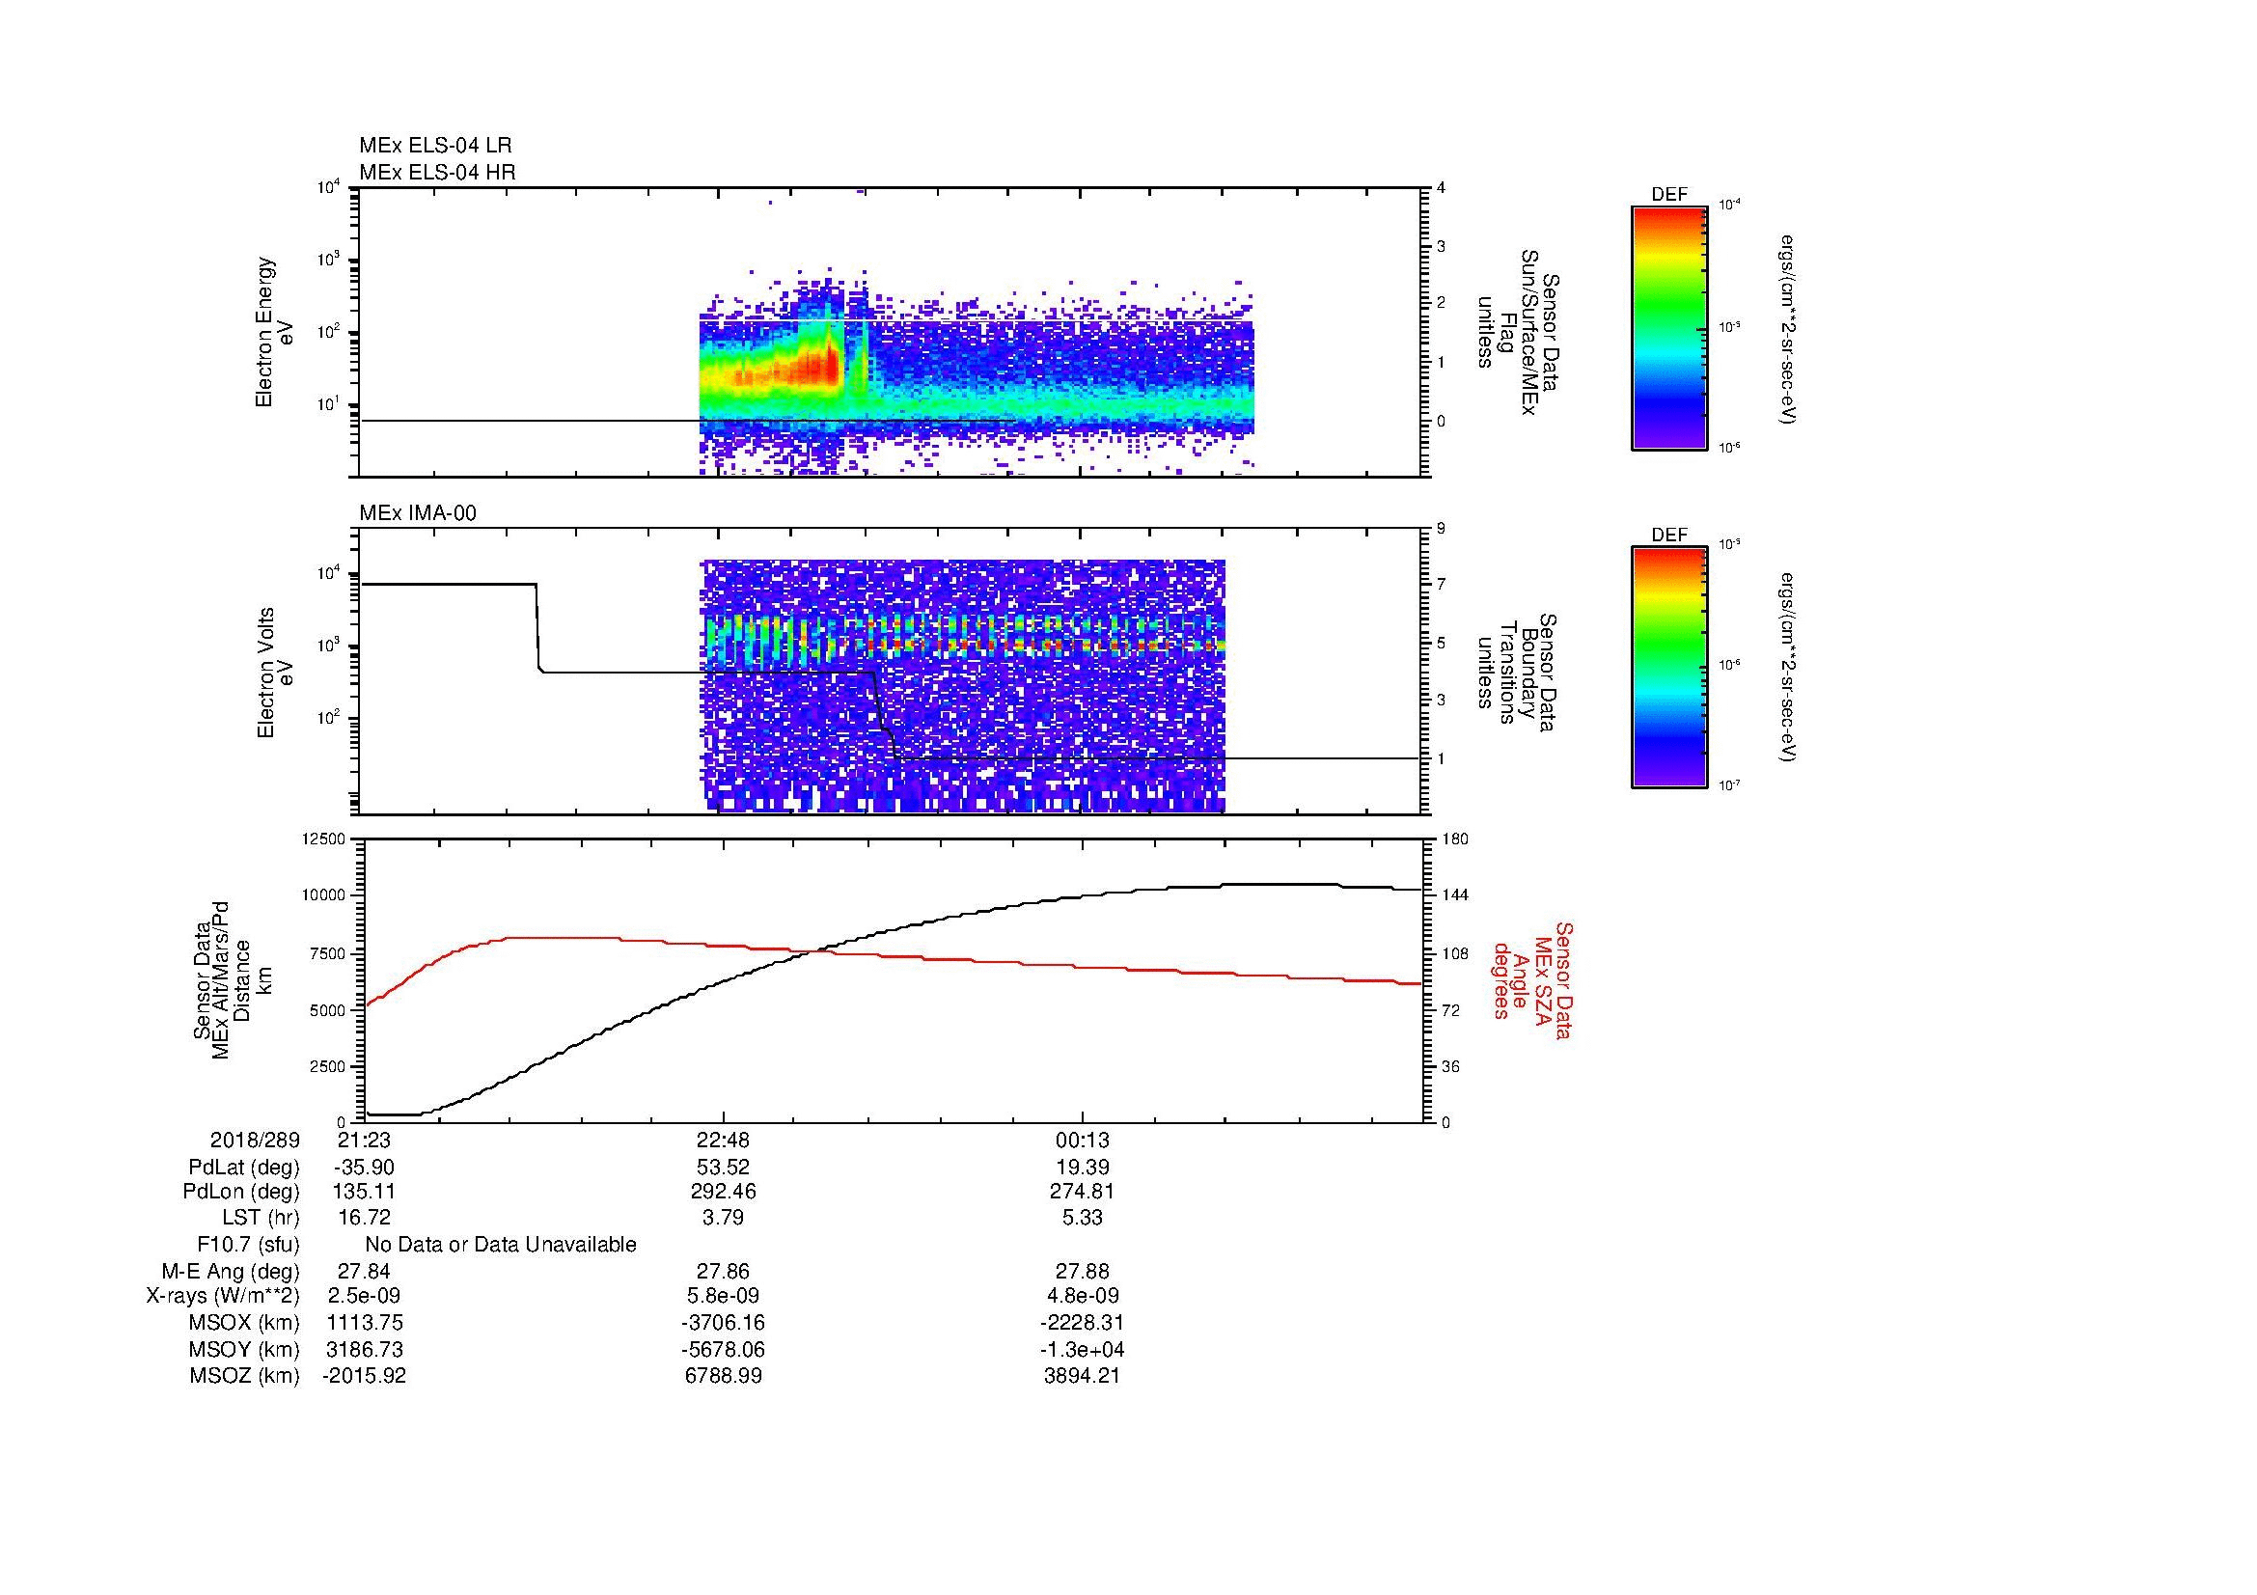Click the LST value 3.79

723,1218
